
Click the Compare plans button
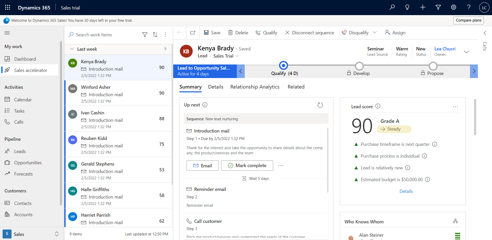point(468,20)
